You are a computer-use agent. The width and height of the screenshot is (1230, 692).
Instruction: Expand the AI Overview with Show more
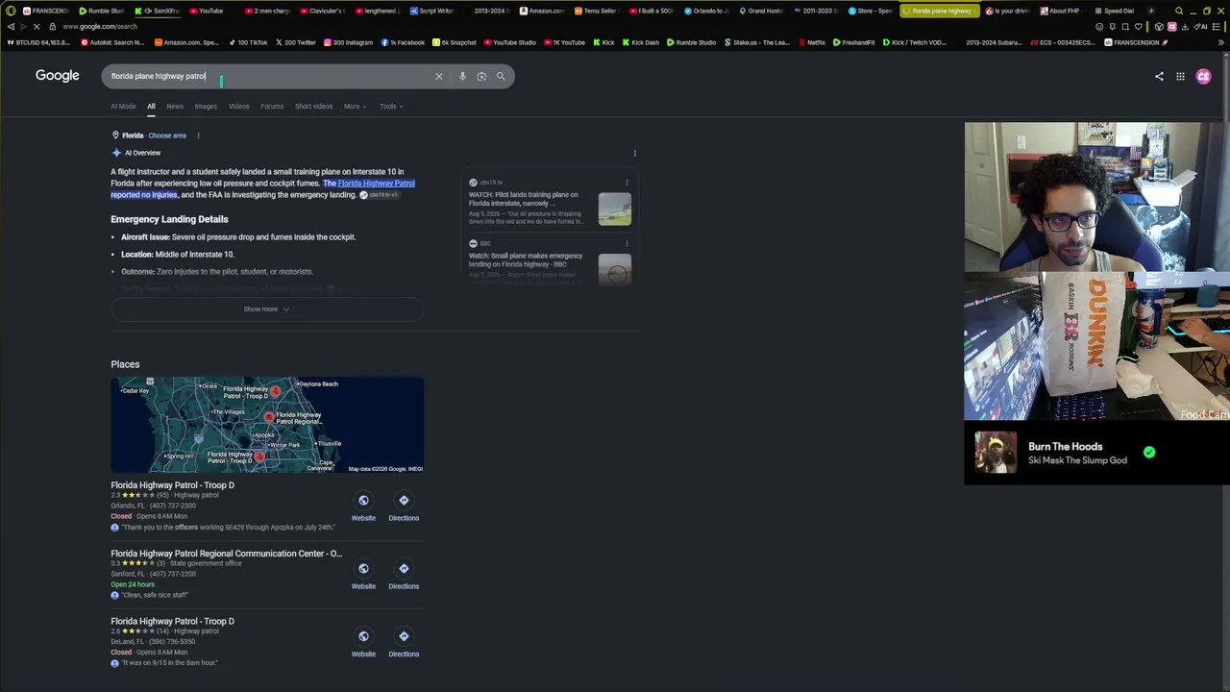pos(266,309)
